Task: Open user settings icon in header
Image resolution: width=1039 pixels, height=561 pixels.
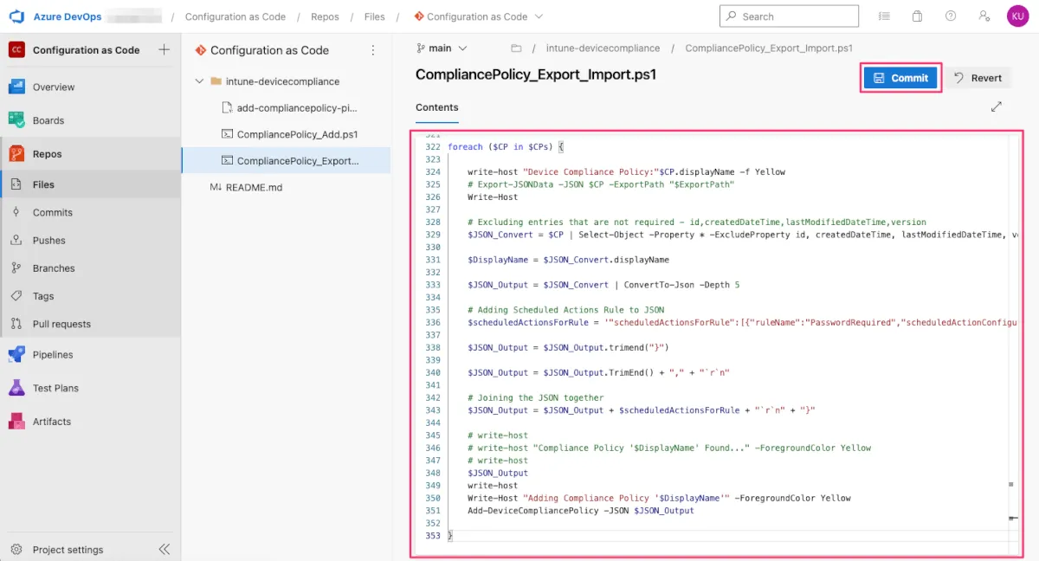Action: 984,16
